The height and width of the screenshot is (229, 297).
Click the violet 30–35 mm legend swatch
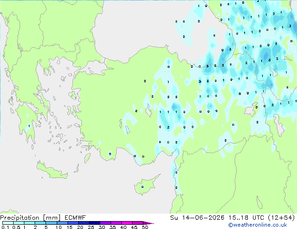(x=105, y=223)
